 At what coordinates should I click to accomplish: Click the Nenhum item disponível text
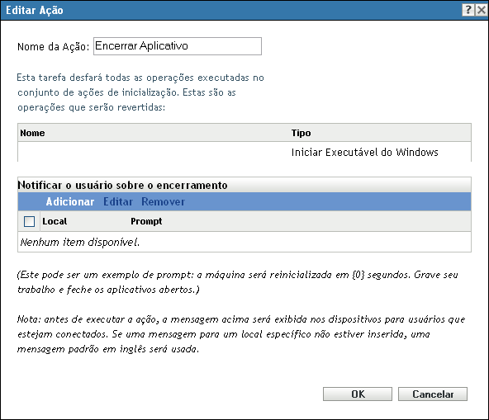click(80, 242)
